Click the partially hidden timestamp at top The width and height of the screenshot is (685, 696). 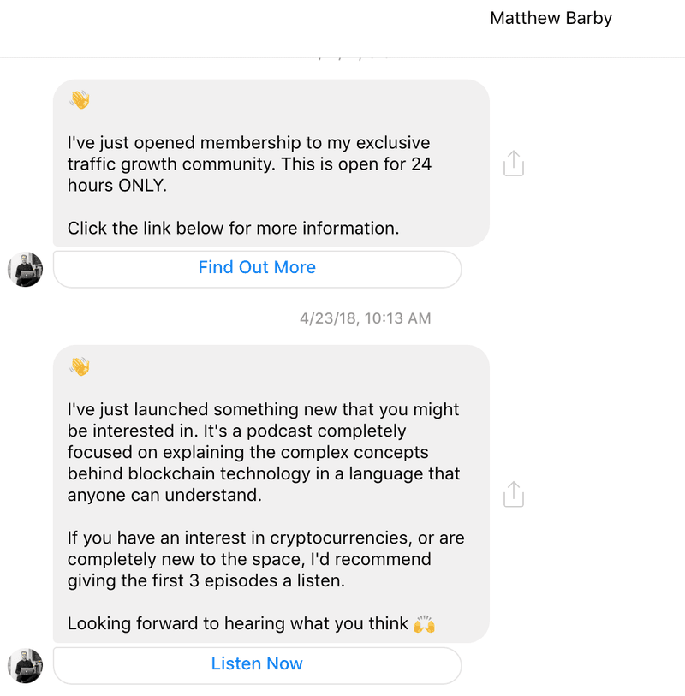tap(353, 57)
